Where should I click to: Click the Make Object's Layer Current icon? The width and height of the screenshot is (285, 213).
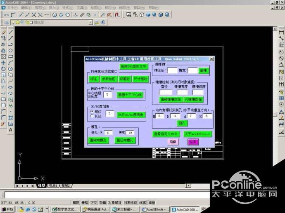coord(97,22)
